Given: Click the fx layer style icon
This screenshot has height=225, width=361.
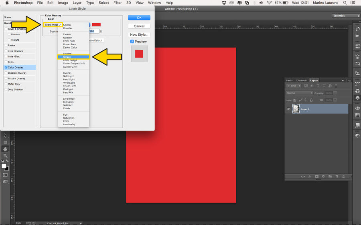Looking at the screenshot, I should [x=310, y=176].
